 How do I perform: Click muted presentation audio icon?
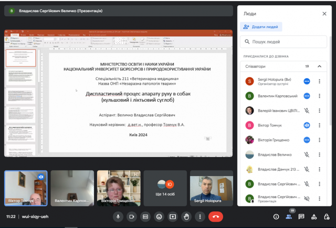pos(307,199)
